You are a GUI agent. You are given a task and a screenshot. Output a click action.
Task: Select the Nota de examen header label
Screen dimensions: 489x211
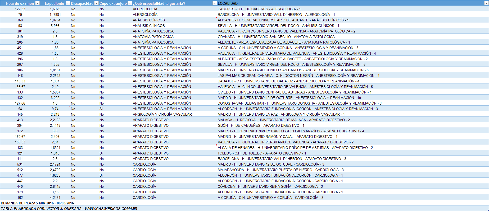[x=20, y=3]
